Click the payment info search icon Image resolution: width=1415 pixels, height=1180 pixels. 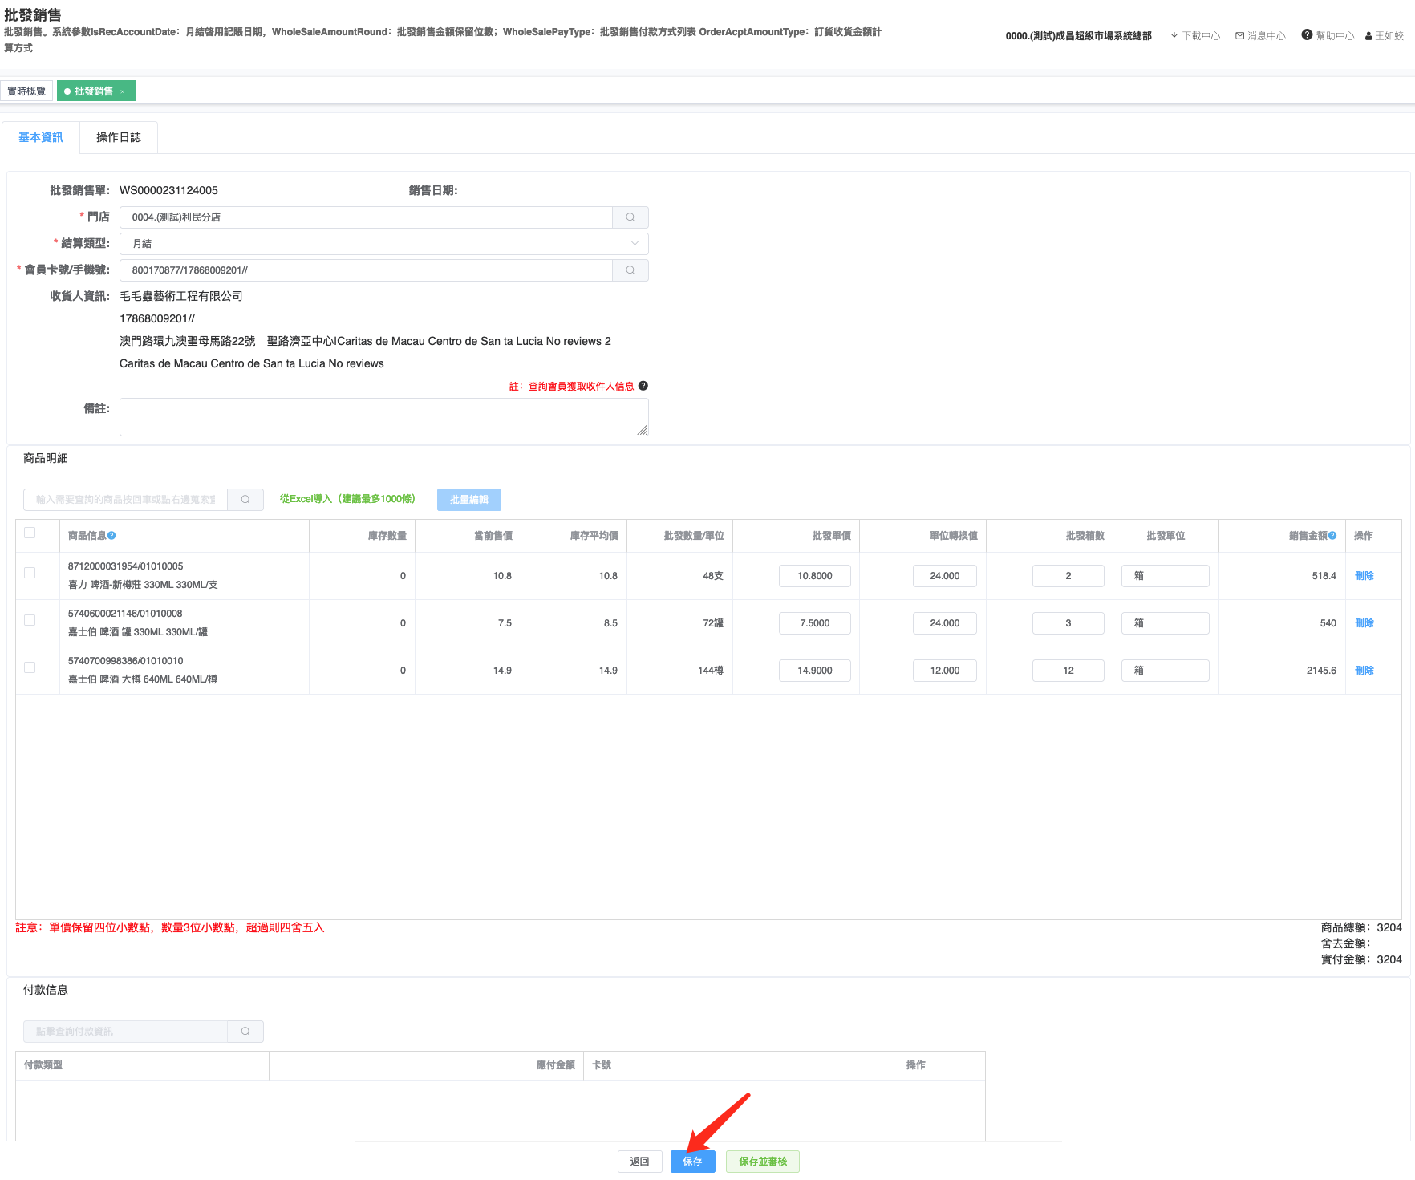245,1032
